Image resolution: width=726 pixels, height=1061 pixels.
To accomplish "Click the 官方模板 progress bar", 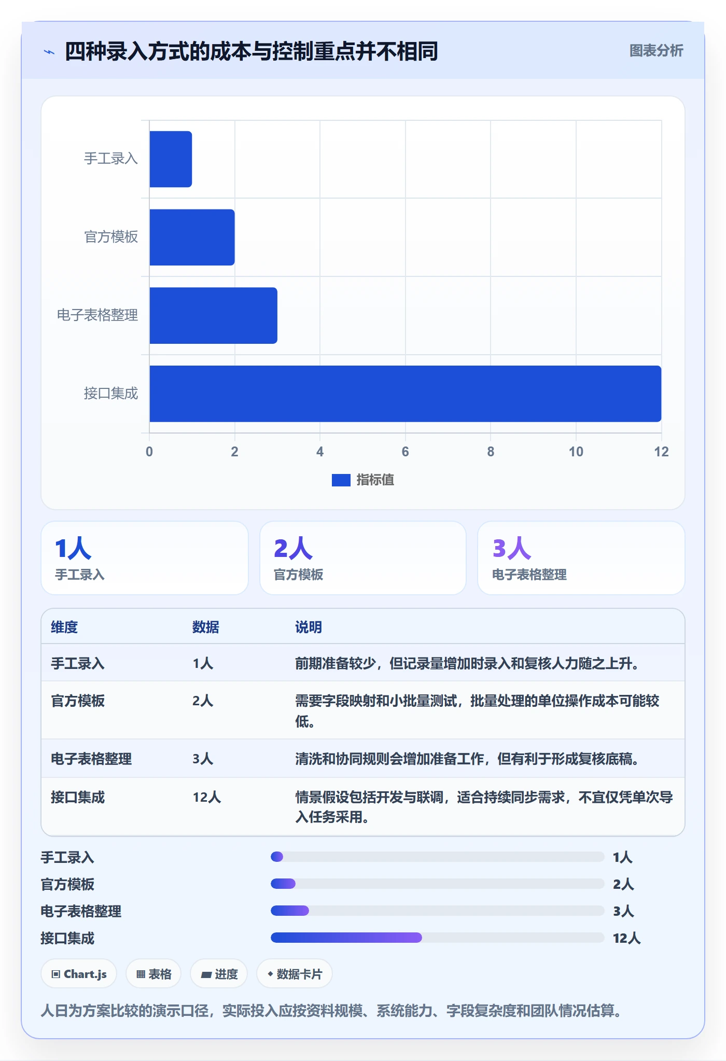I will click(x=438, y=884).
